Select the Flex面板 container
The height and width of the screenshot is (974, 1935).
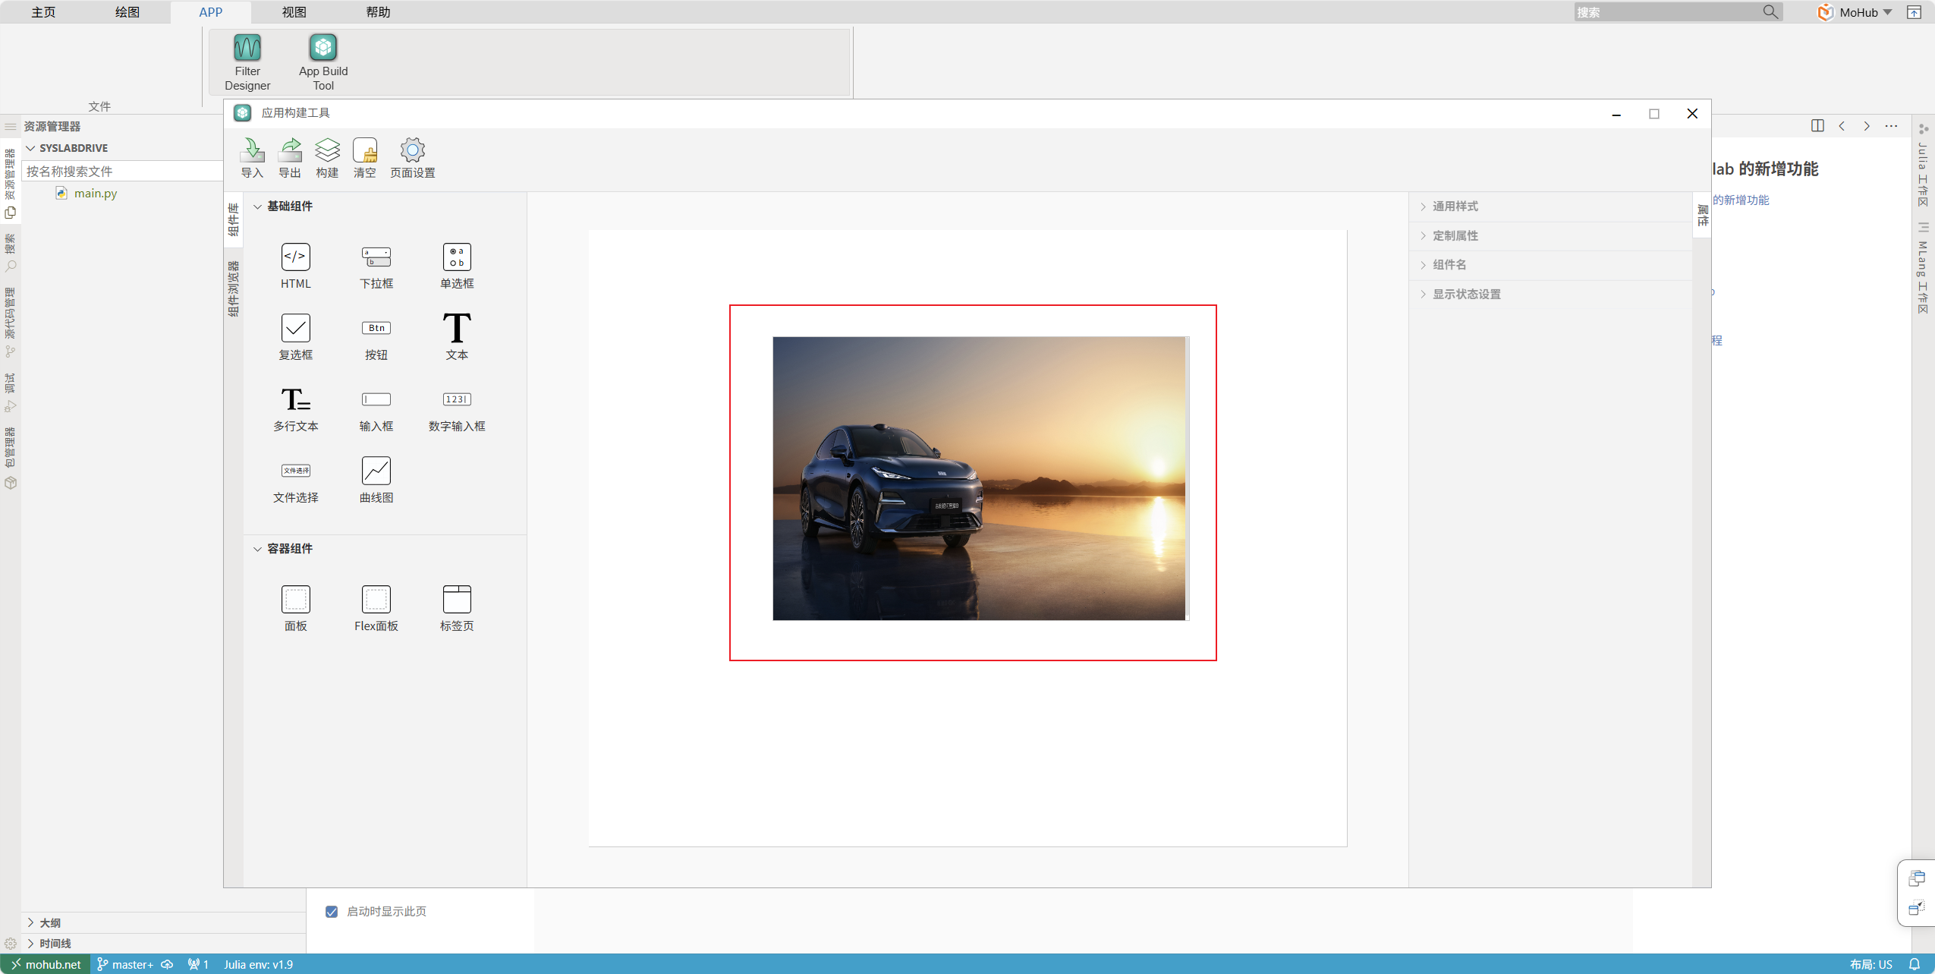pyautogui.click(x=376, y=608)
